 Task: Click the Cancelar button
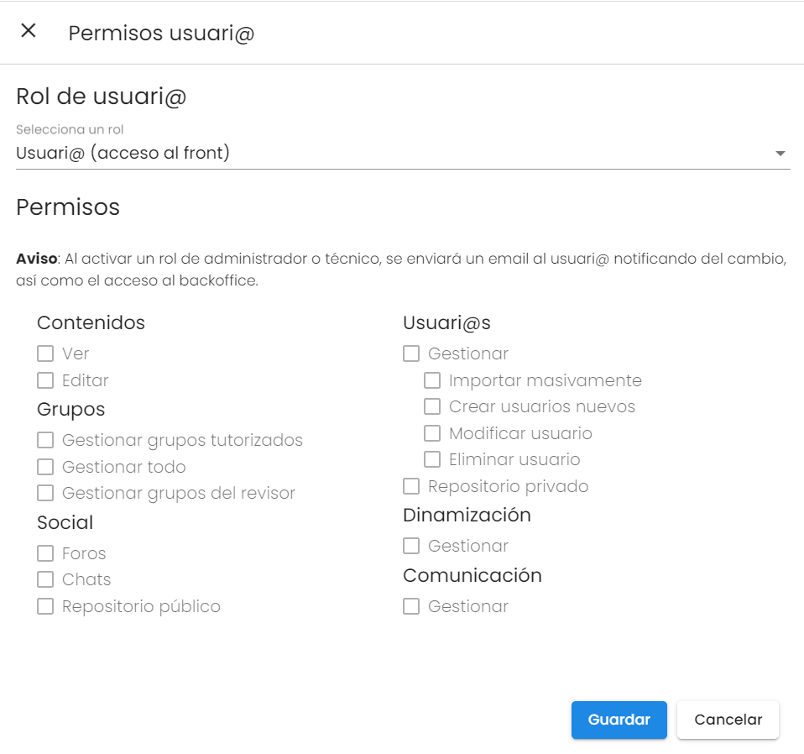point(728,720)
